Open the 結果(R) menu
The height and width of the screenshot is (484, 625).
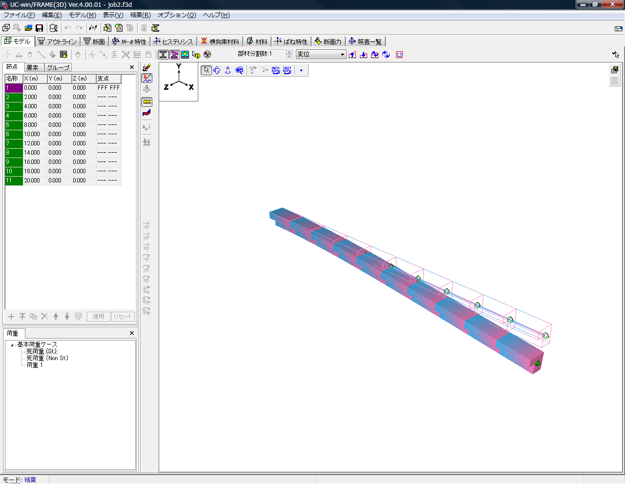[140, 15]
